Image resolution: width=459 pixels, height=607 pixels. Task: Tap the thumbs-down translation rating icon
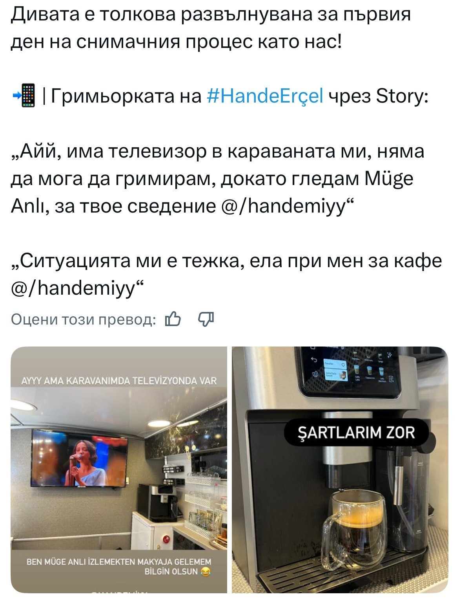pos(206,319)
